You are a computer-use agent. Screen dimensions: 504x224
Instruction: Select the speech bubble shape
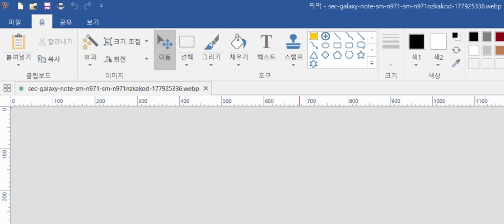point(361,45)
